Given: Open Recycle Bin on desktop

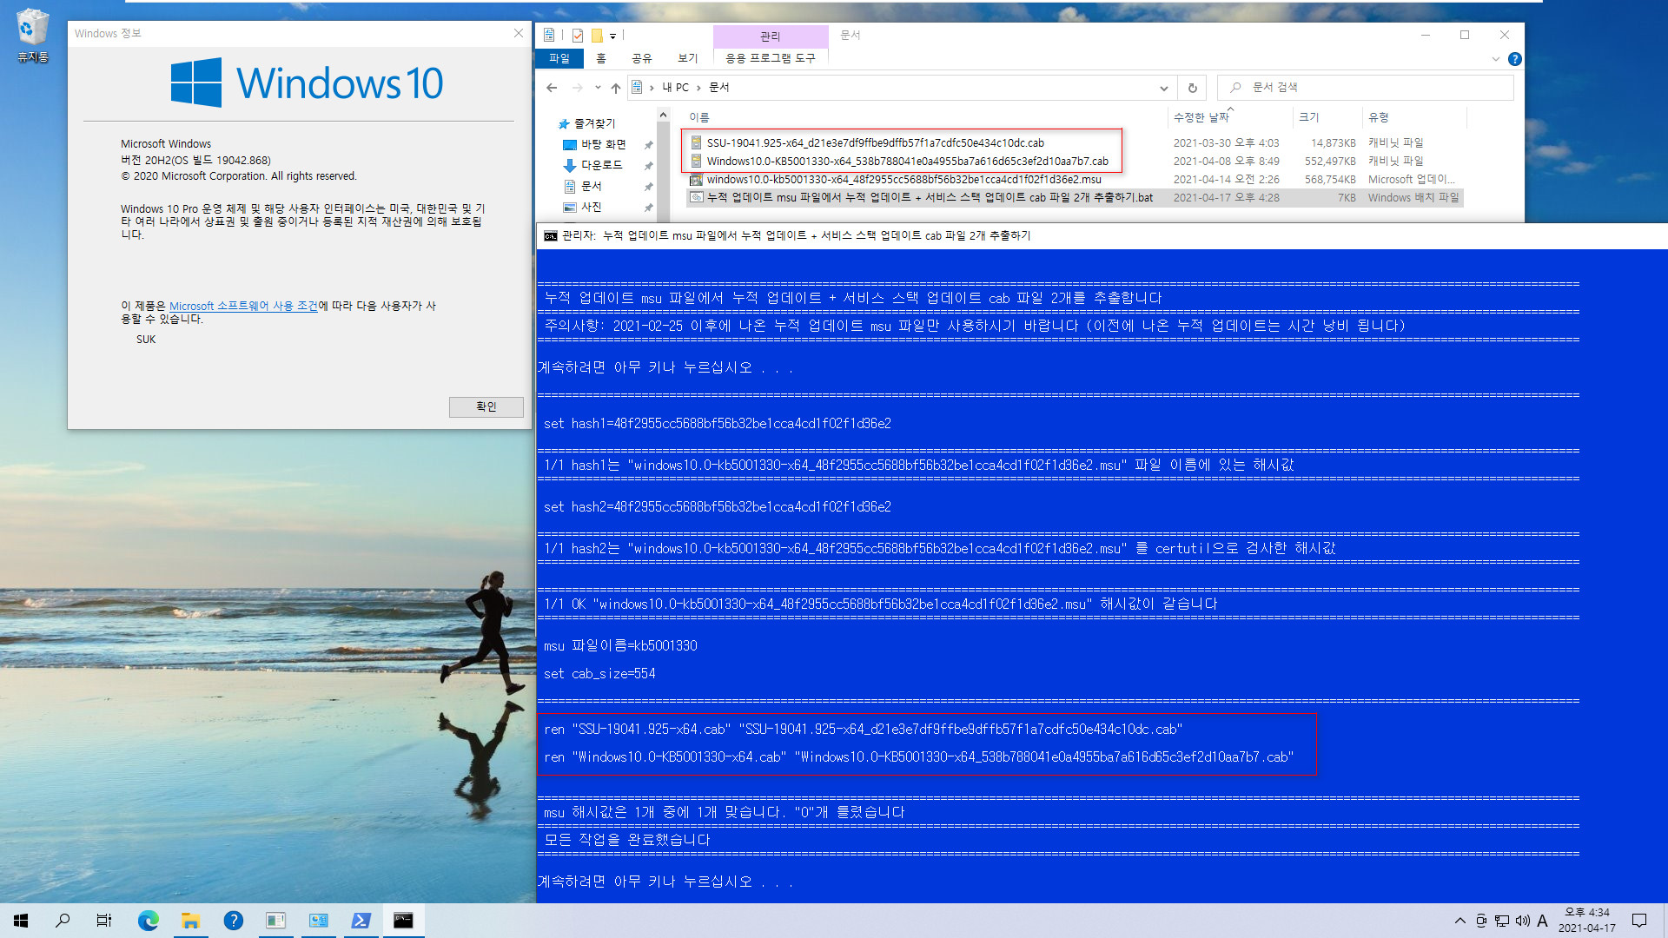Looking at the screenshot, I should click(32, 36).
